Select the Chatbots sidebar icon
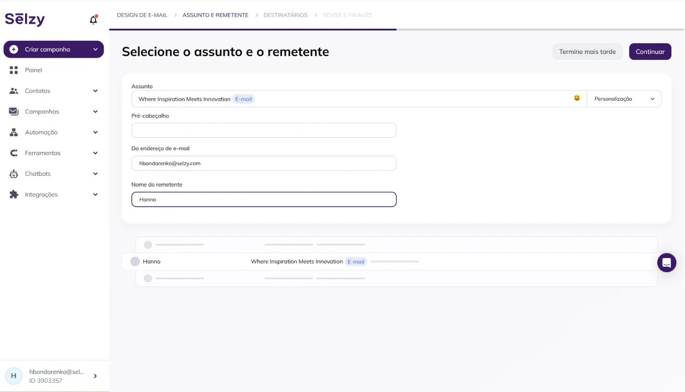Viewport: 685px width, 392px height. click(13, 173)
